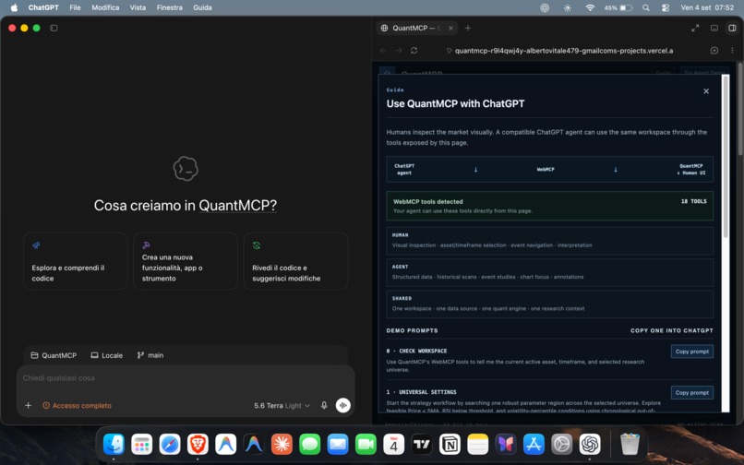The image size is (744, 465).
Task: Open the orange starburst app in dock
Action: (x=282, y=444)
